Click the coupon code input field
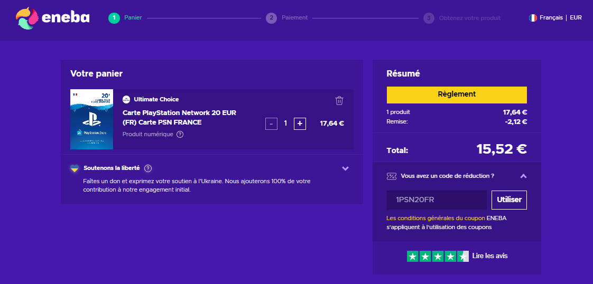The width and height of the screenshot is (593, 284). (x=436, y=200)
